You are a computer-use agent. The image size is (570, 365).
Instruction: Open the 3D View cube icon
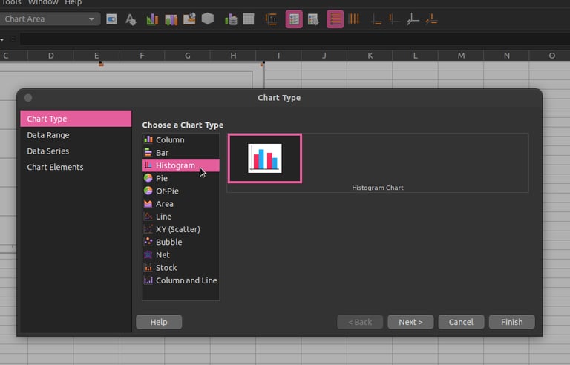coord(208,19)
